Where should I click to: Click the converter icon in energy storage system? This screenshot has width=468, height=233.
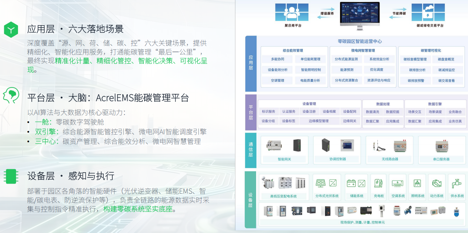click(x=362, y=183)
